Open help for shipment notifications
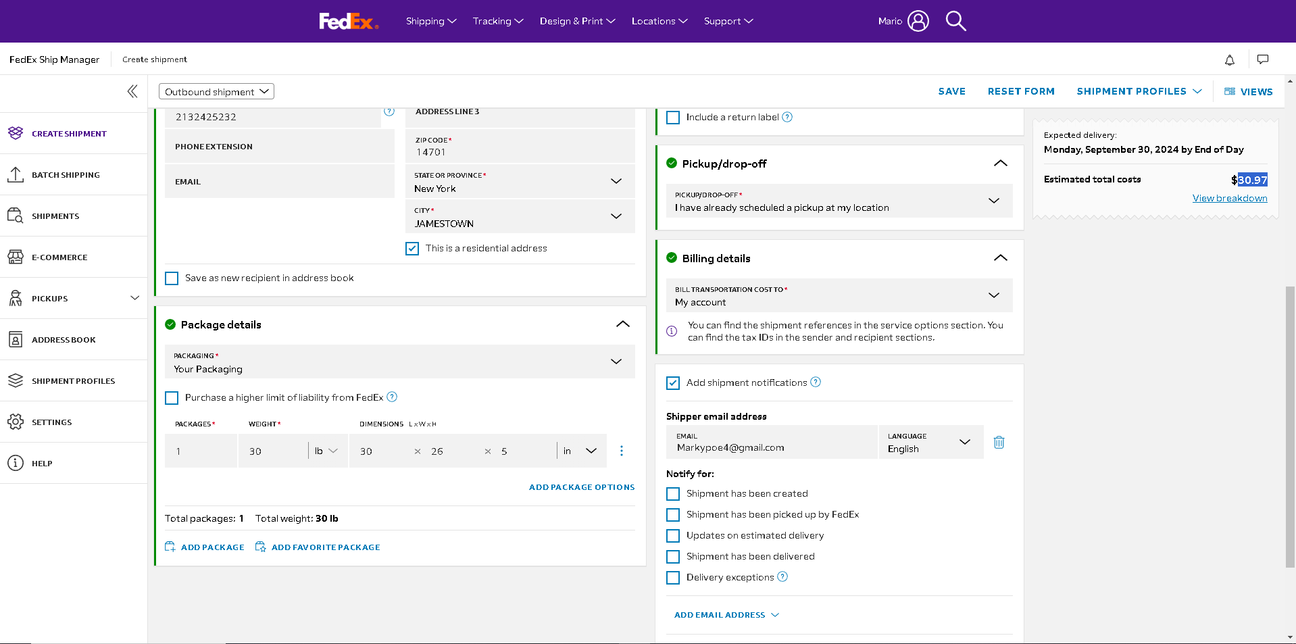Image resolution: width=1296 pixels, height=644 pixels. (x=816, y=382)
